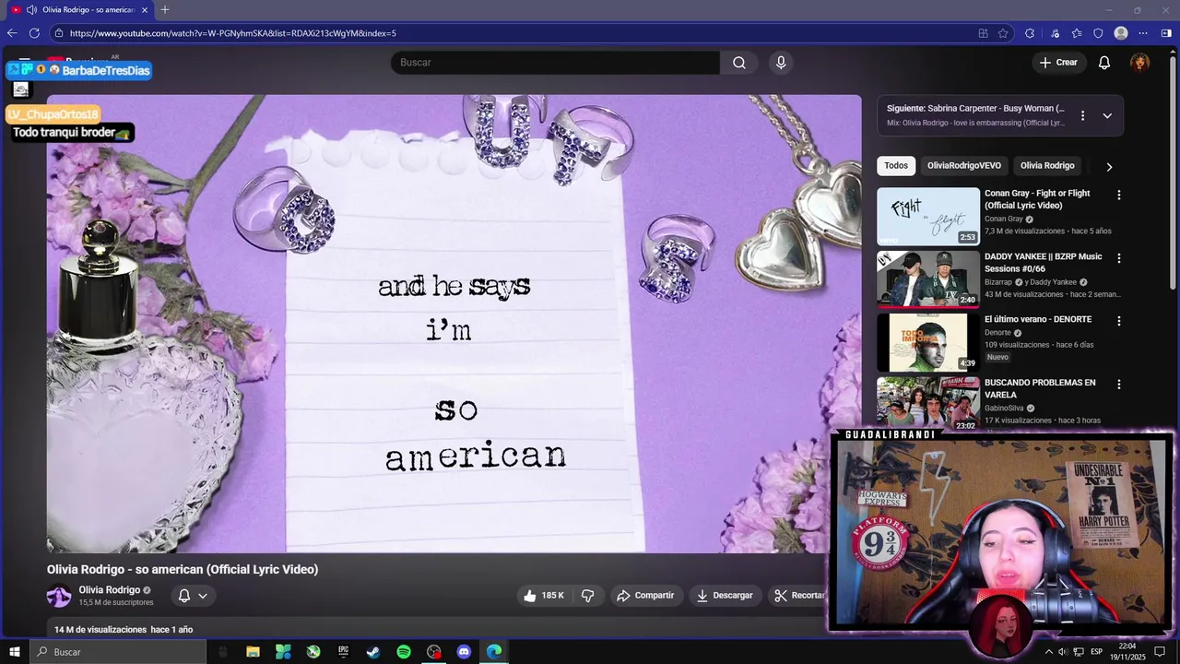This screenshot has width=1180, height=664.
Task: Open options menu for Conan Gray video
Action: [1119, 196]
